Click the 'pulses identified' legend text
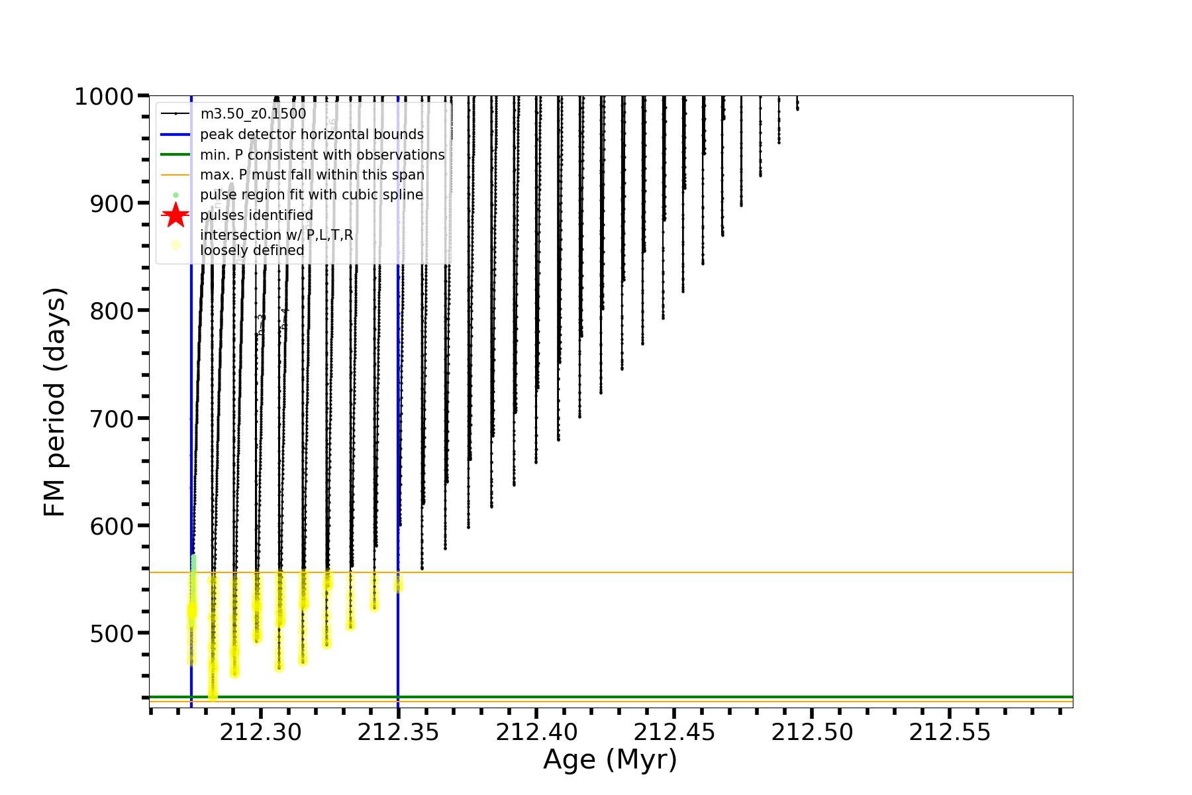This screenshot has width=1192, height=795. pos(256,215)
